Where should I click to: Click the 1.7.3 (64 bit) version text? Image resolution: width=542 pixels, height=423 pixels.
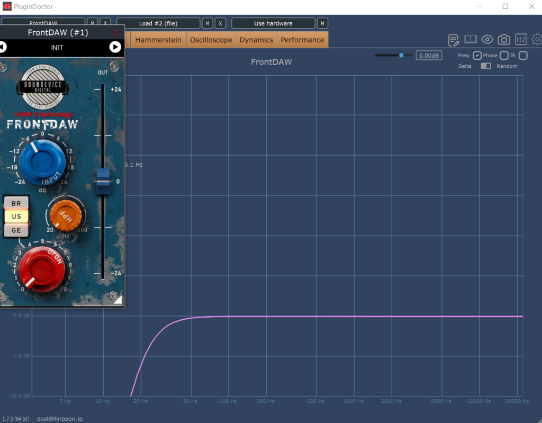point(16,419)
